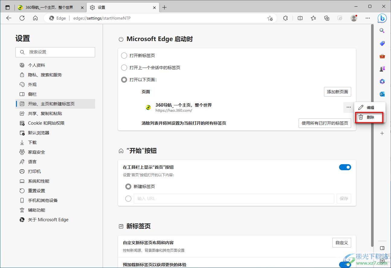
Task: Select 打开以下页面 radio option
Action: coord(124,80)
